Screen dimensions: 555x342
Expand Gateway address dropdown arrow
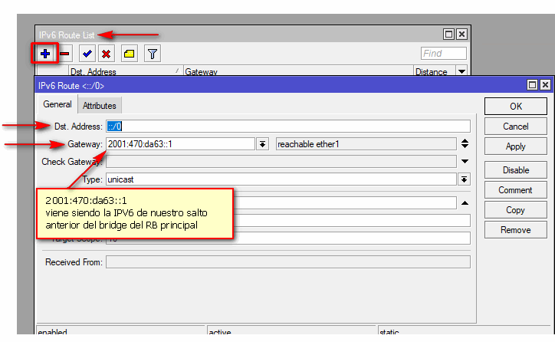(x=263, y=143)
